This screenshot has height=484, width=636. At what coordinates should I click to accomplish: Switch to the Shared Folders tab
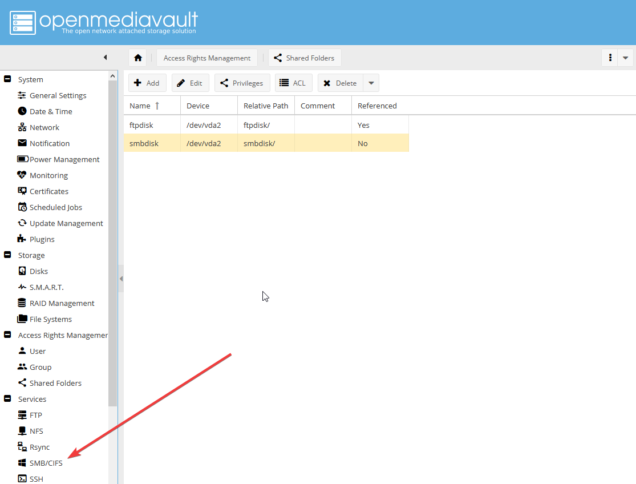(x=304, y=58)
